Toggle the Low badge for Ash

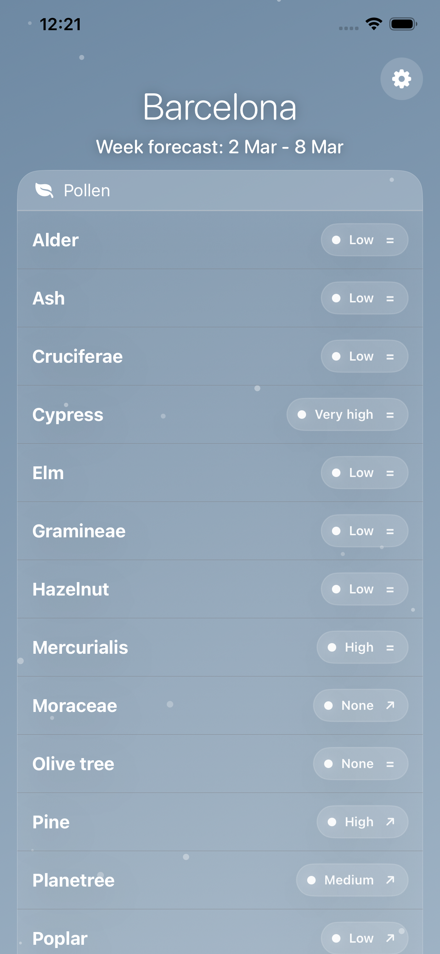coord(364,298)
